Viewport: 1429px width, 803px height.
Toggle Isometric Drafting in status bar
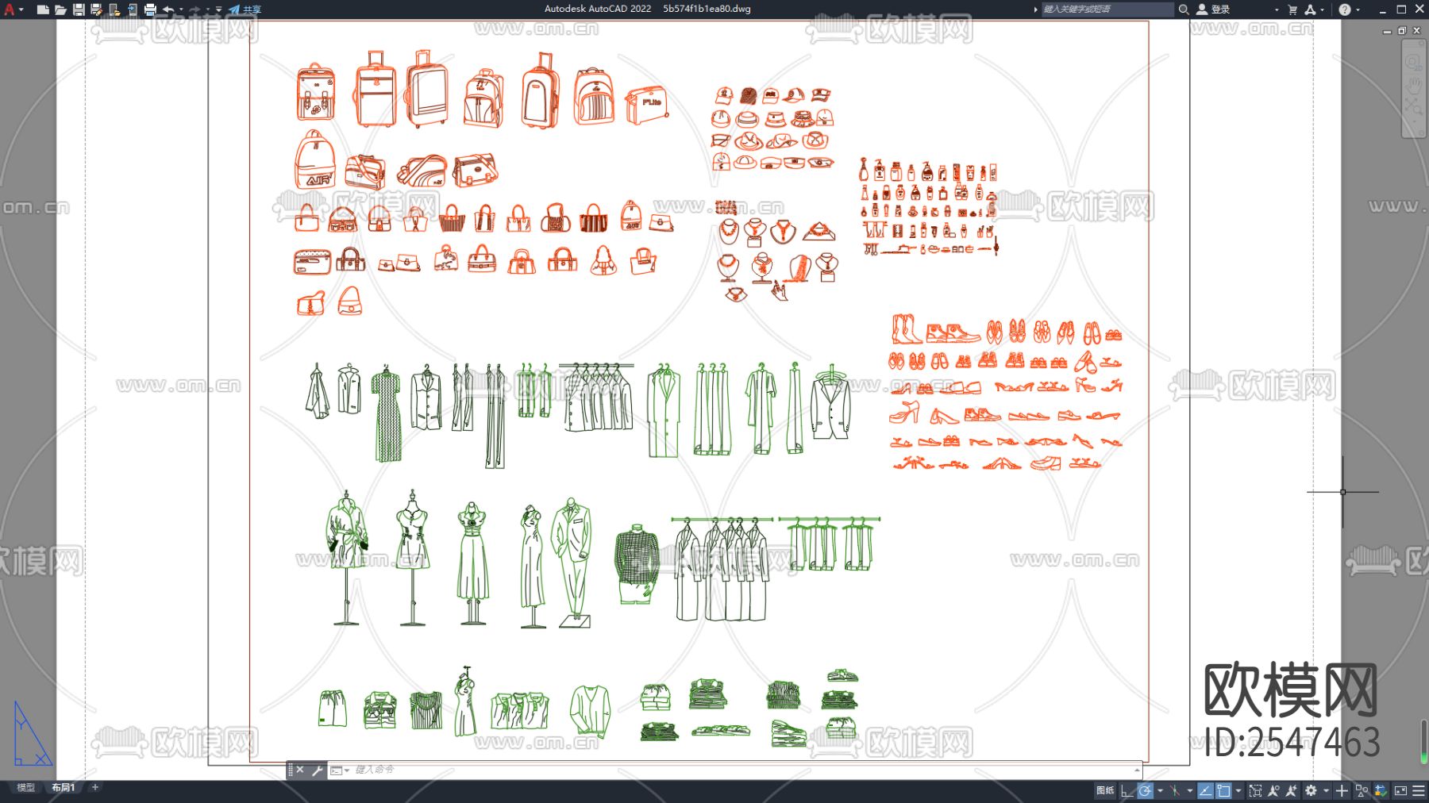pyautogui.click(x=1175, y=790)
